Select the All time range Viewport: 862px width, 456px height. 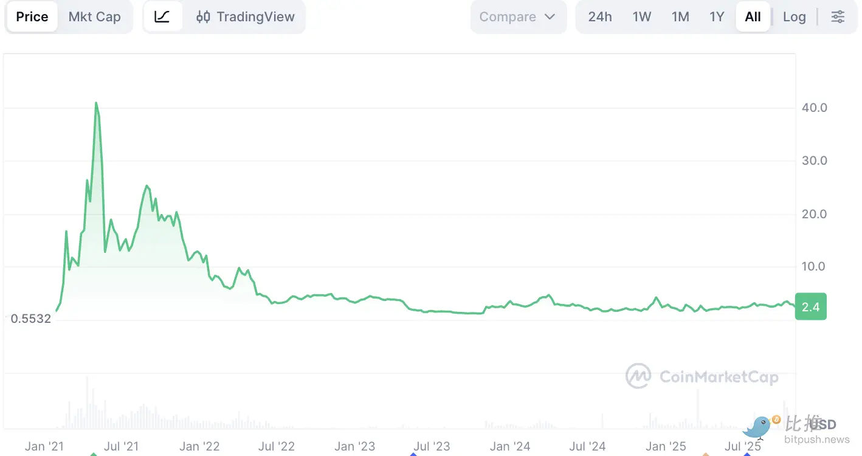[x=753, y=16]
